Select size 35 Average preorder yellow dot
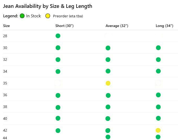 point(108,83)
